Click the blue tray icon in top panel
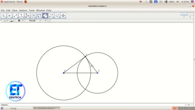The image size is (195, 110). pos(156,2)
